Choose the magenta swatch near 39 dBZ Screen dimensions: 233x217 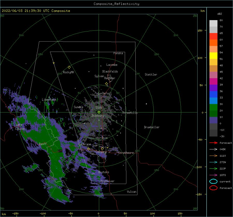click(213, 82)
